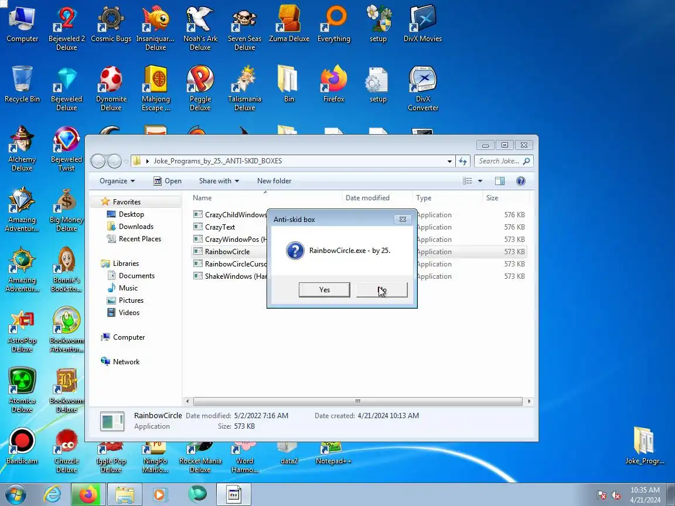675x506 pixels.
Task: Select the RainbowCircleCursor file
Action: pos(230,264)
